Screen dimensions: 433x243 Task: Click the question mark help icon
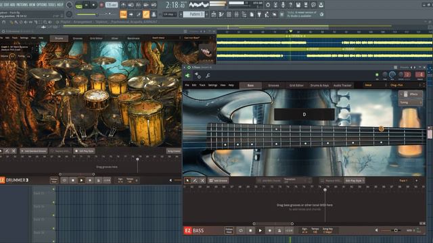pos(290,5)
